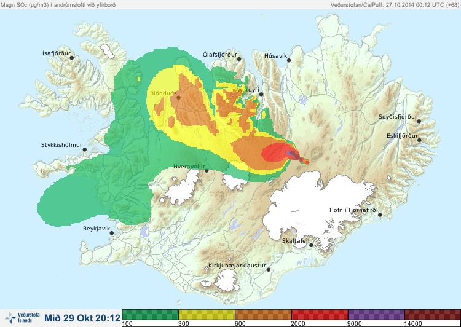Click the purple 9000 legend swatch
The image size is (461, 327).
pyautogui.click(x=376, y=315)
